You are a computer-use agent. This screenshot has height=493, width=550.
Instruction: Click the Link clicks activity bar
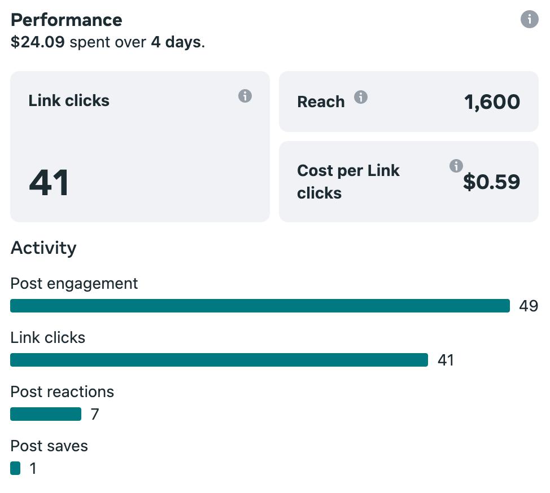click(219, 360)
